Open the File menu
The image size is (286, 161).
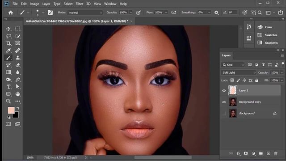[15, 4]
